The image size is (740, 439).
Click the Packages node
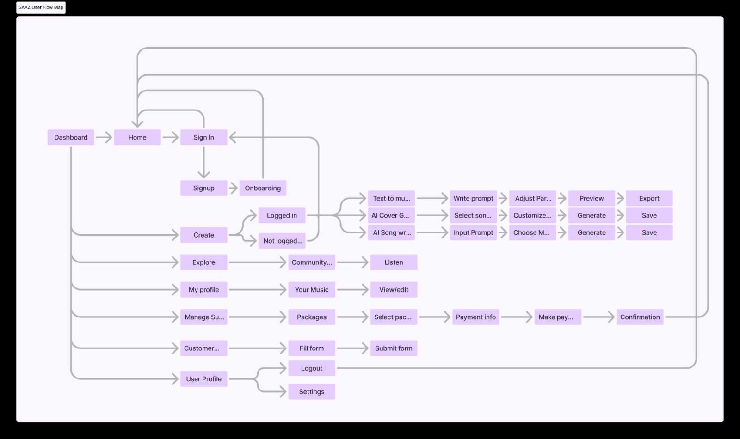tap(312, 317)
